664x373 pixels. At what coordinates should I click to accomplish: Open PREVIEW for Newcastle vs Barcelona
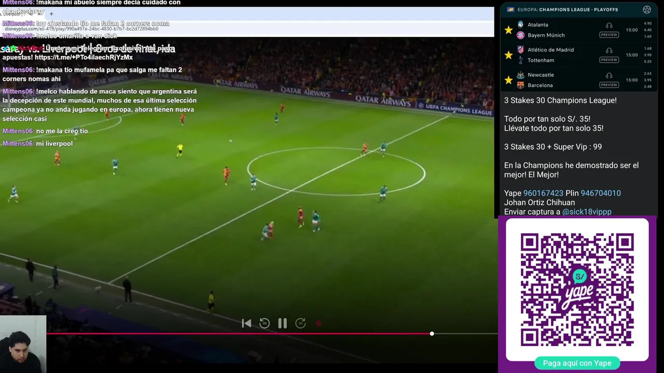(x=609, y=84)
